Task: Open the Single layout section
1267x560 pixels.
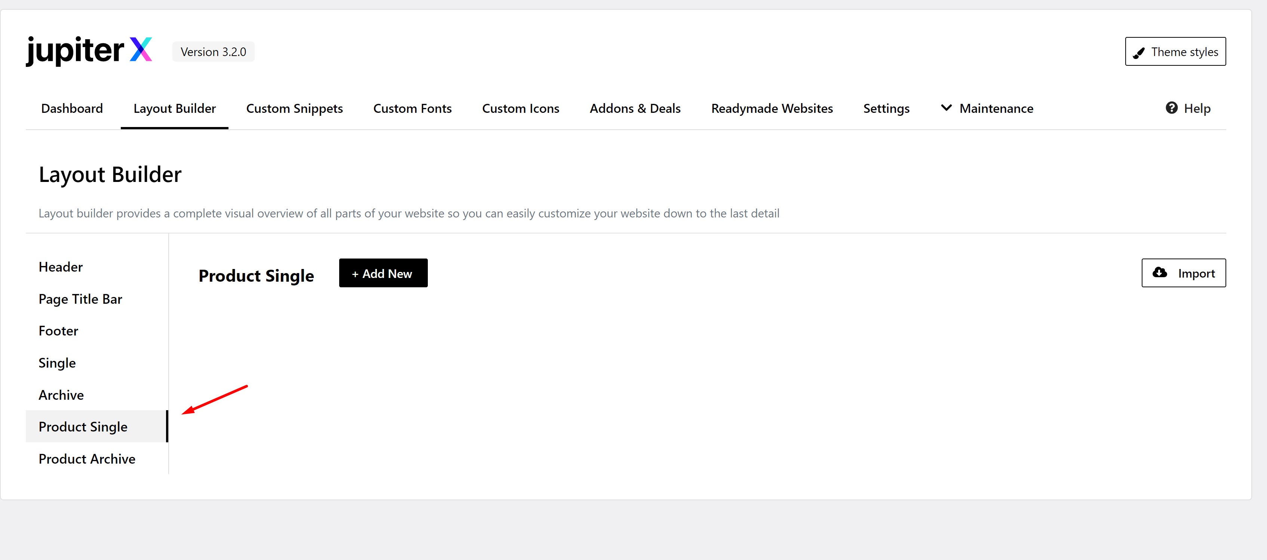Action: point(96,362)
